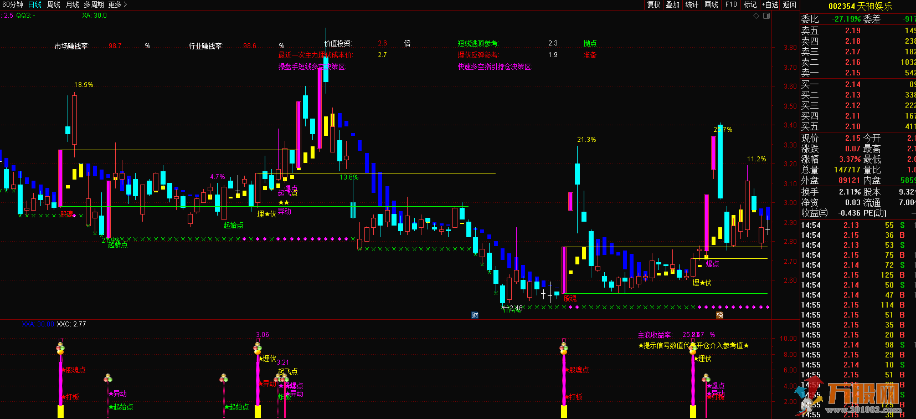
Task: Open the 月线 monthly chart tab
Action: [73, 4]
